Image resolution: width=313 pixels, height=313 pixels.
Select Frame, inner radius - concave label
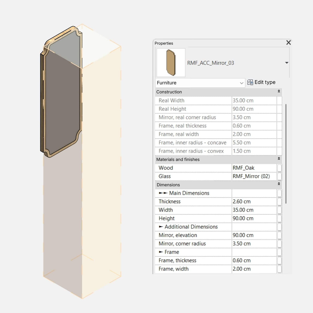[192, 143]
